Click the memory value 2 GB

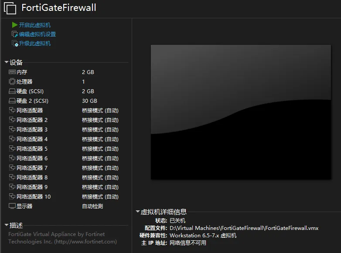88,72
